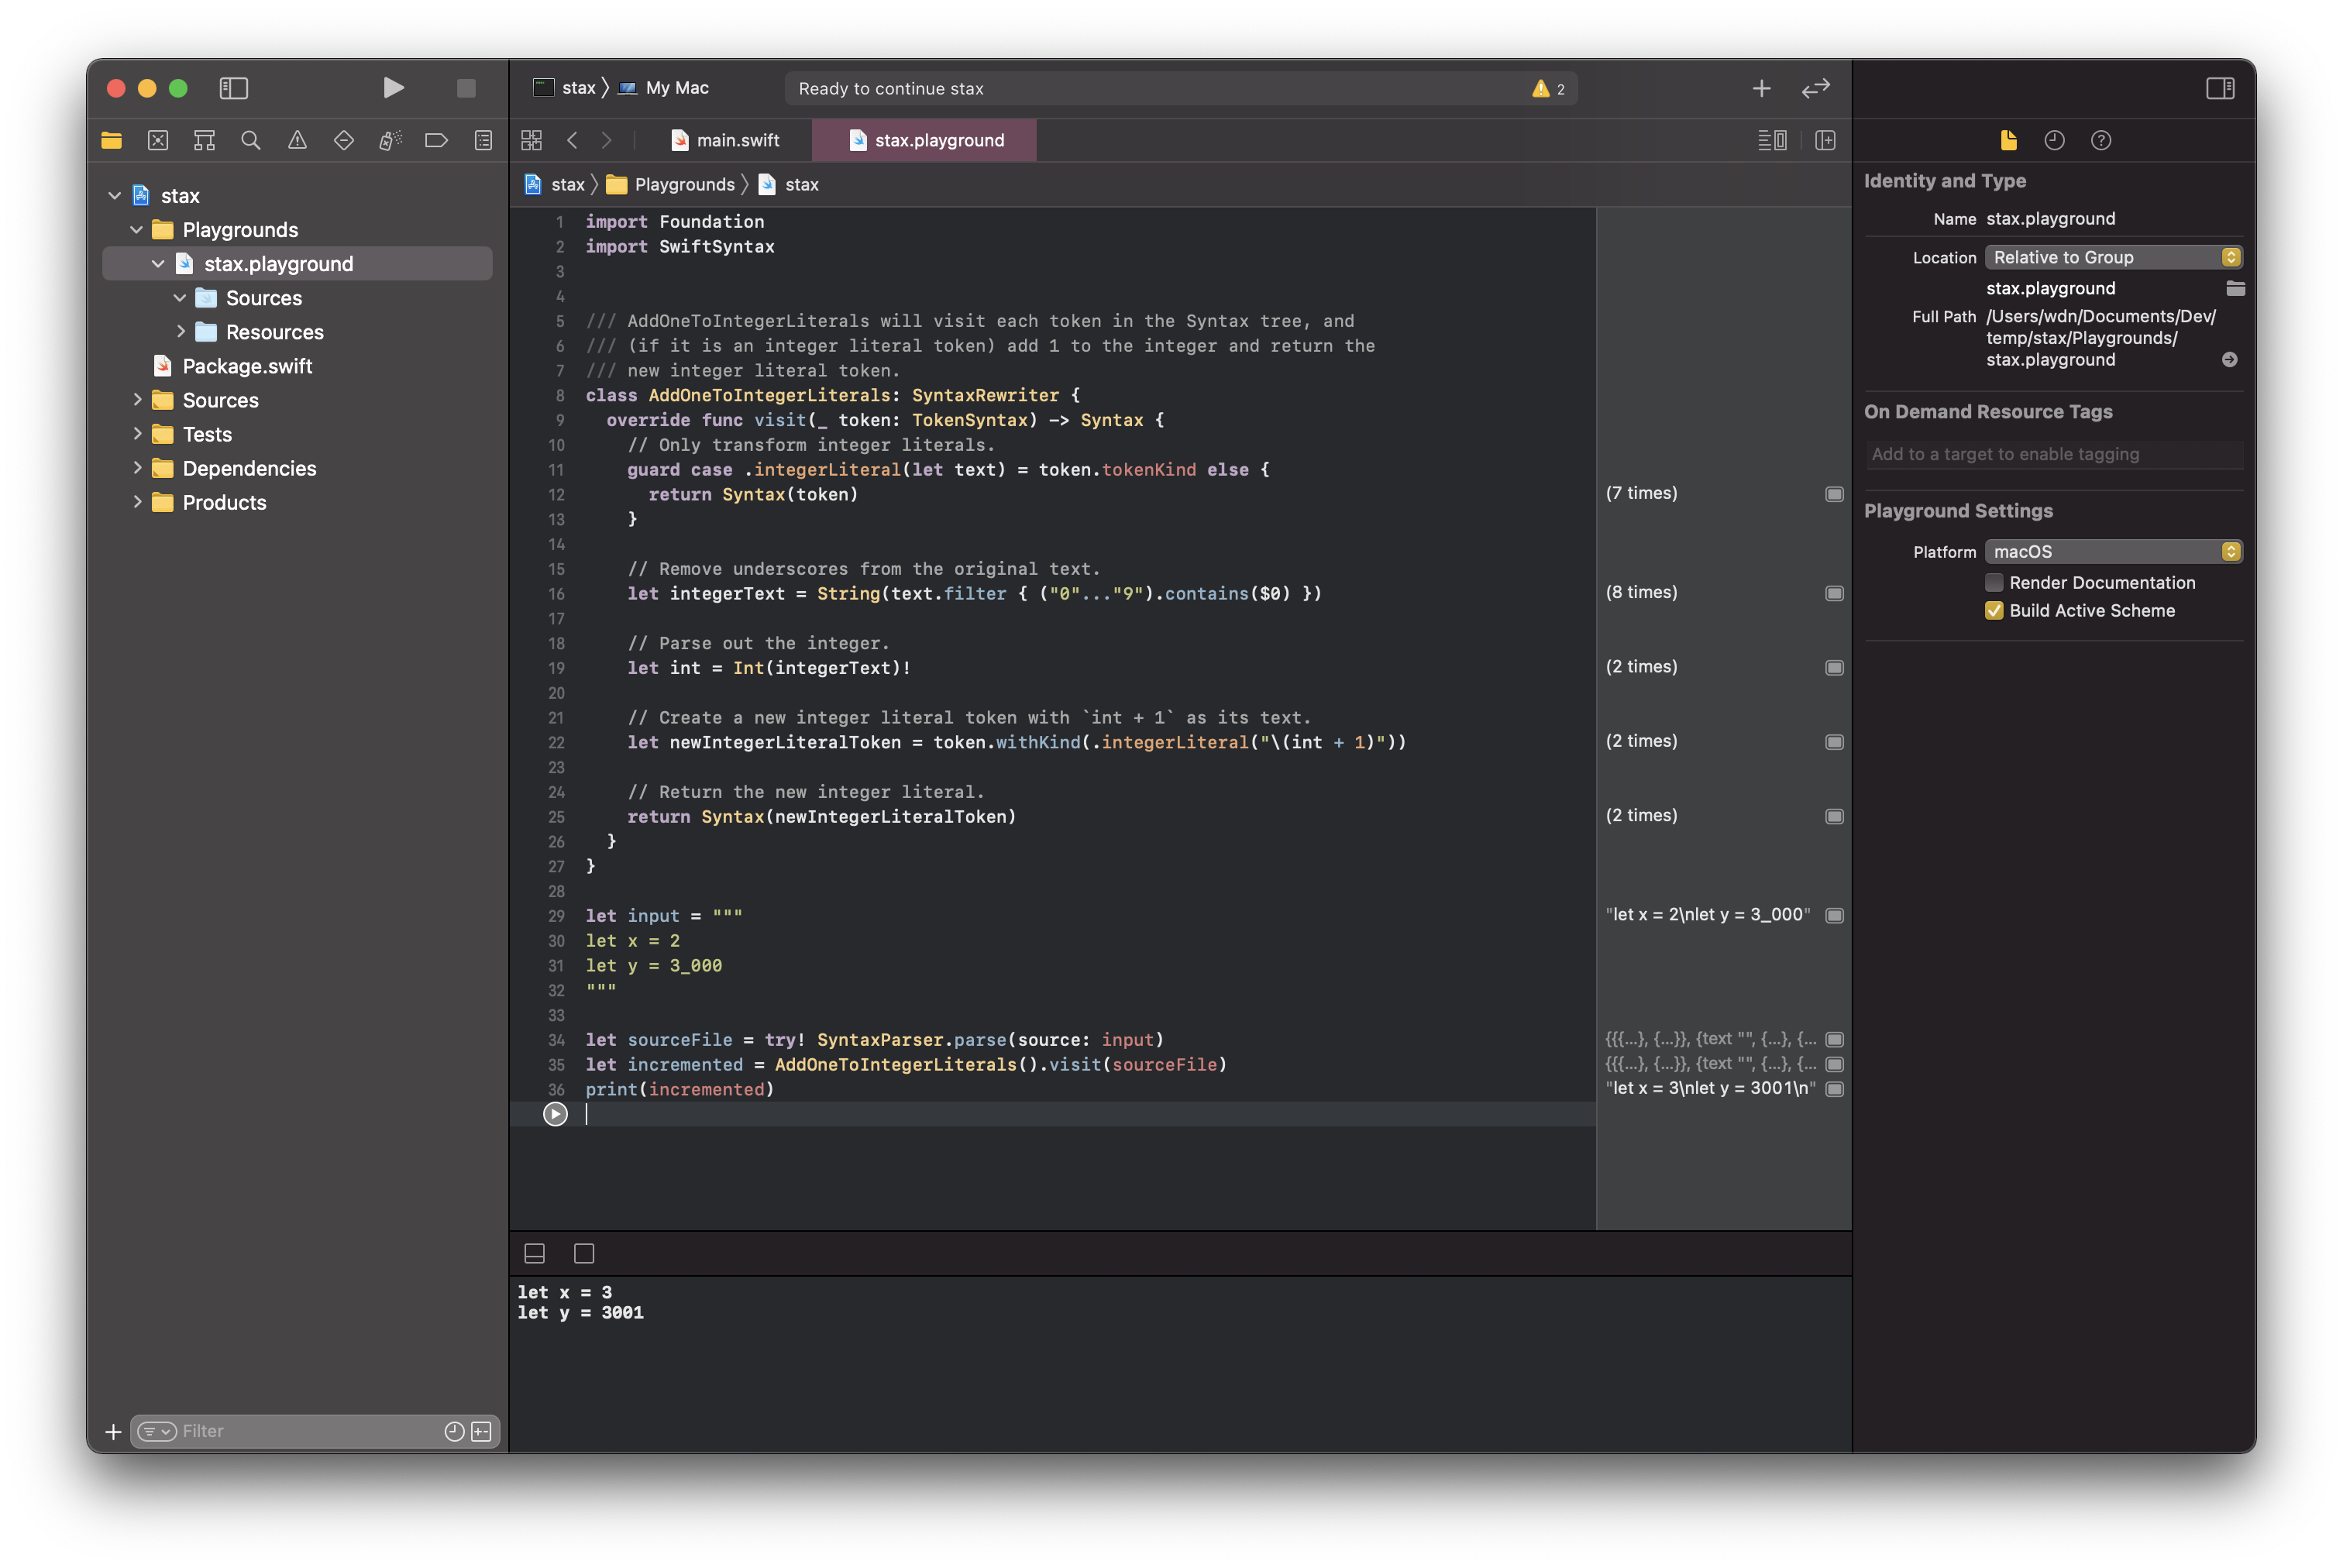Click the stax project in the jump bar
This screenshot has height=1568, width=2343.
pyautogui.click(x=555, y=184)
